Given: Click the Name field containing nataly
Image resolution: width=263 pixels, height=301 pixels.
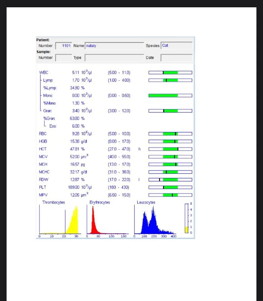Looking at the screenshot, I should [114, 46].
